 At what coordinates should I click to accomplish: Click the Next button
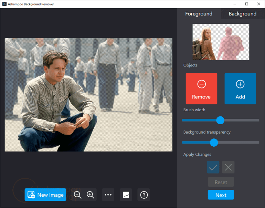pyautogui.click(x=221, y=195)
